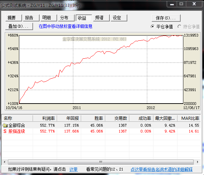This screenshot has height=175, width=204.
Task: Click the red S icon of 股指连续
Action: point(5,131)
